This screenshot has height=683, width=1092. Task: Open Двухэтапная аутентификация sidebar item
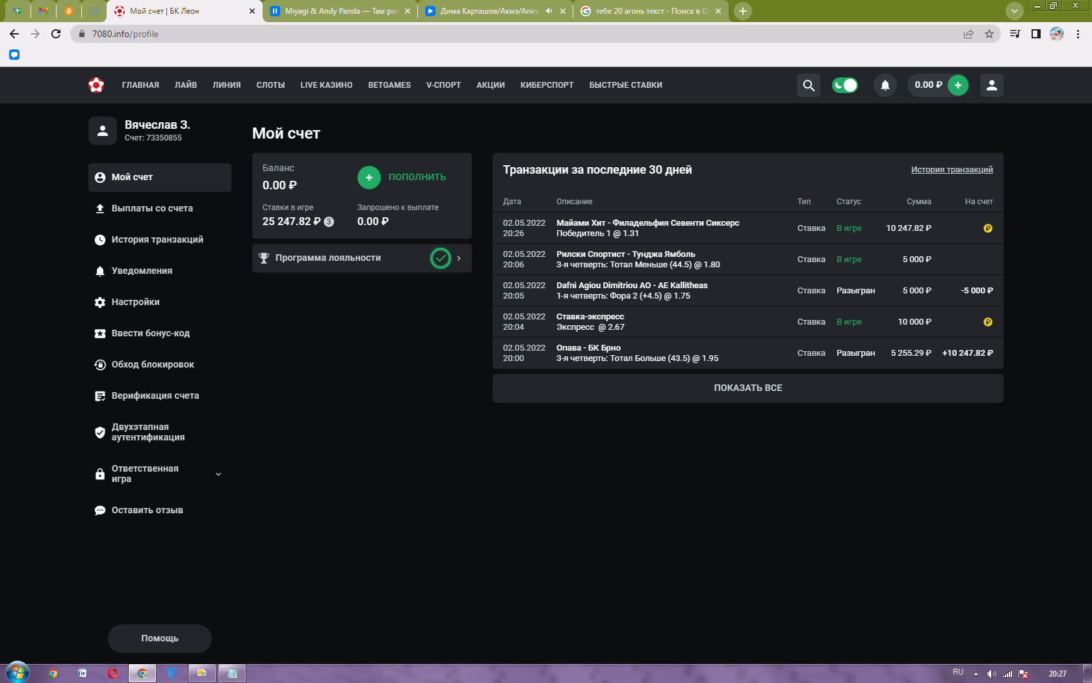pyautogui.click(x=160, y=433)
